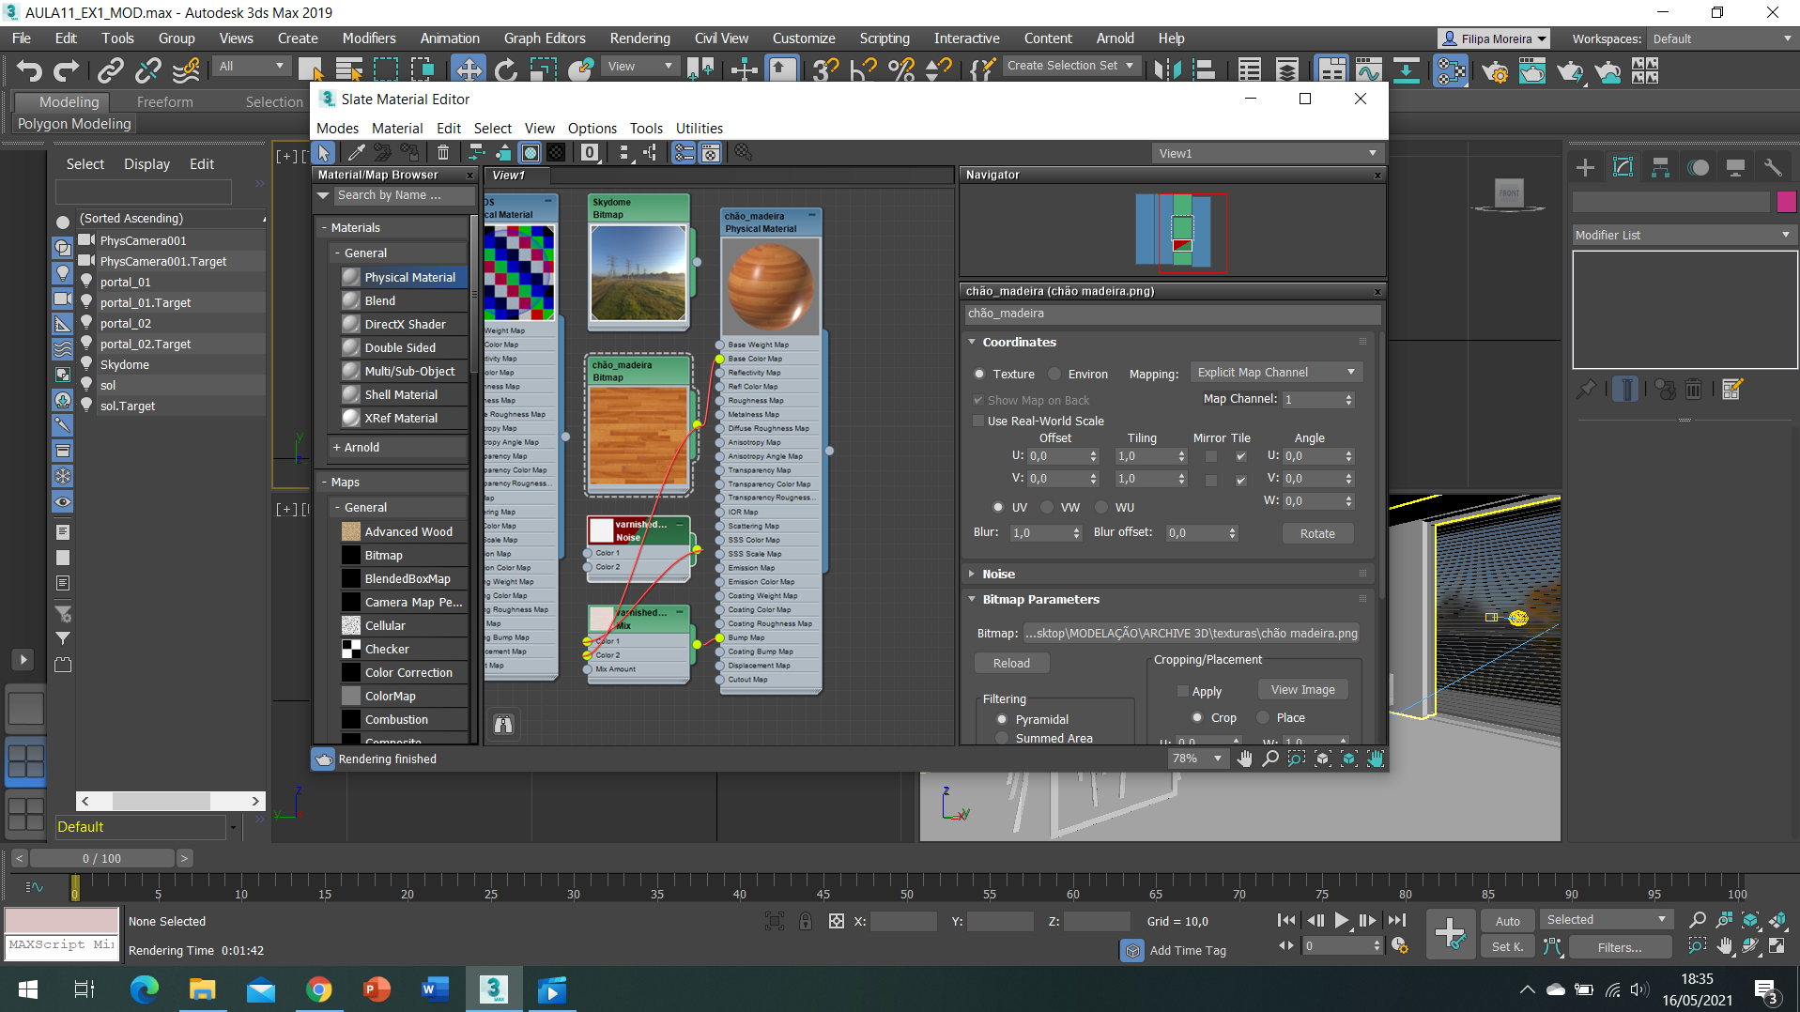Enable the Apply cropping checkbox
The image size is (1800, 1012).
pyautogui.click(x=1183, y=691)
